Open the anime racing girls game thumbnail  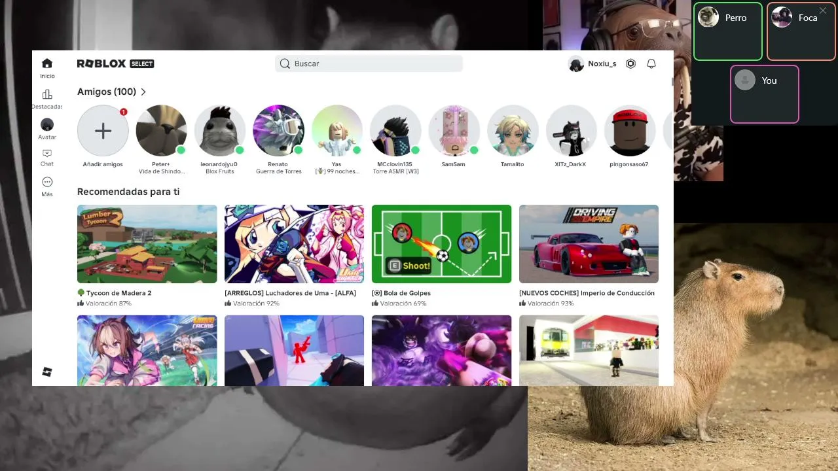[147, 351]
